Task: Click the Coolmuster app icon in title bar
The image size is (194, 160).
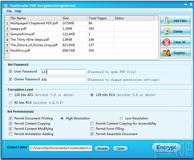Action: (6, 6)
